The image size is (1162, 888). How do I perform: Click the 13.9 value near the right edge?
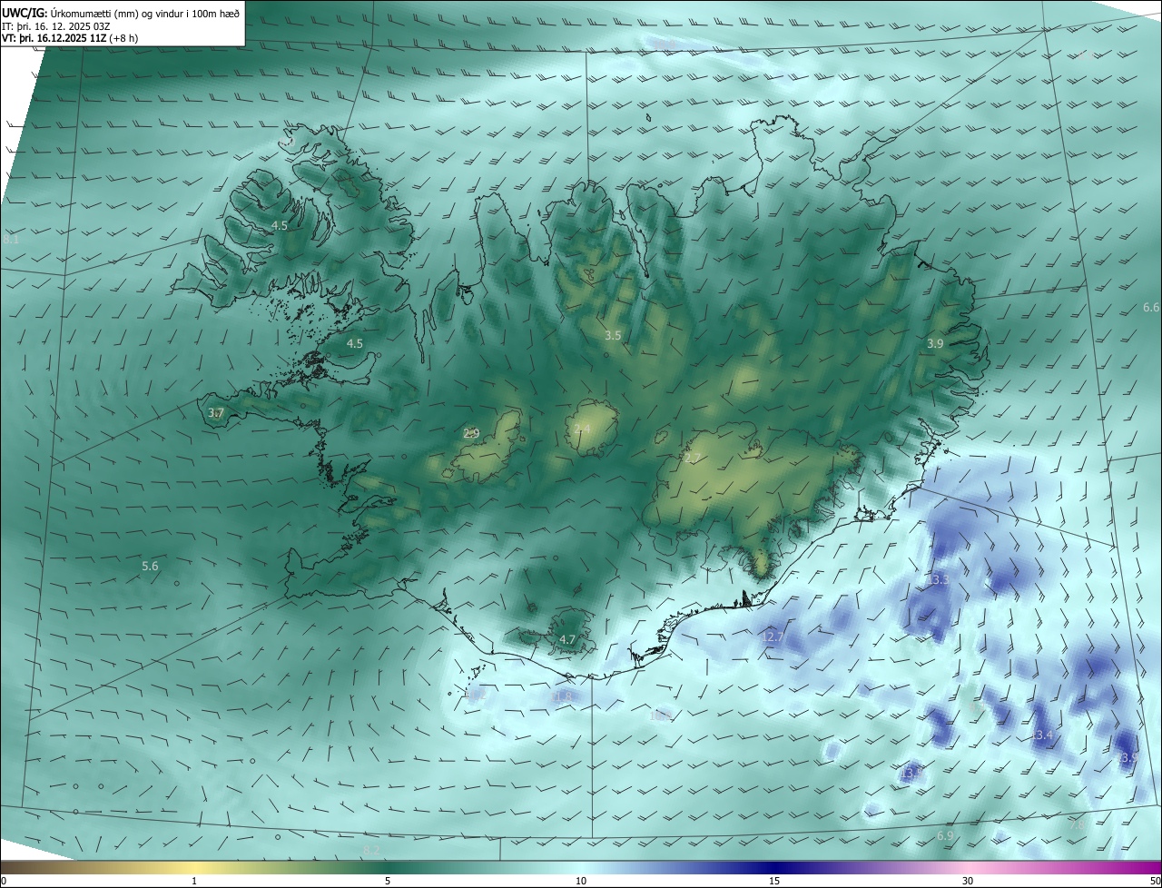click(1128, 757)
